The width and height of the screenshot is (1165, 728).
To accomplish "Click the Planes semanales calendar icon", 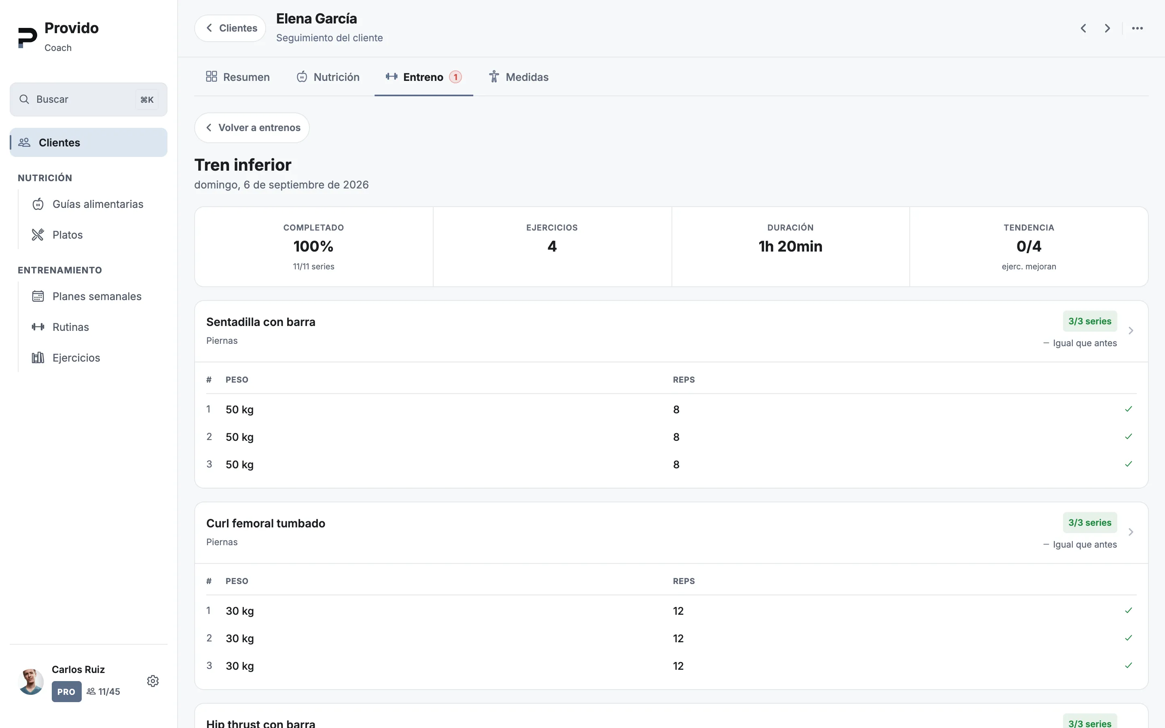I will 38,296.
